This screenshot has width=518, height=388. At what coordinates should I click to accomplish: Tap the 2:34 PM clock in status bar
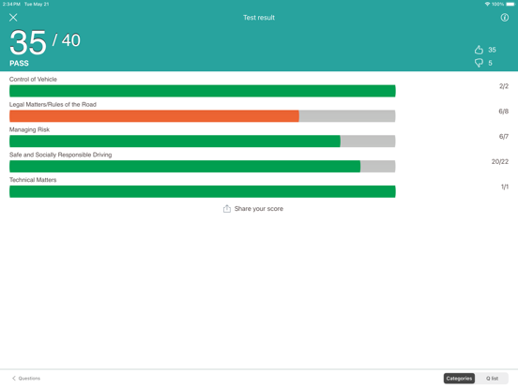coord(11,4)
